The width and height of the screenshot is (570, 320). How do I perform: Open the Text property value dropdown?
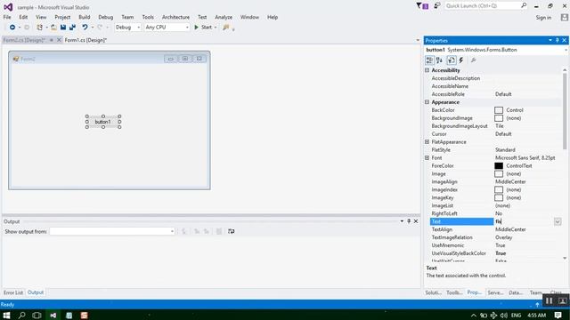coord(558,221)
